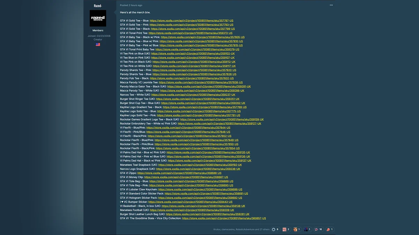Open Rockstar Flexfit – Black/Pink link

(x=198, y=148)
